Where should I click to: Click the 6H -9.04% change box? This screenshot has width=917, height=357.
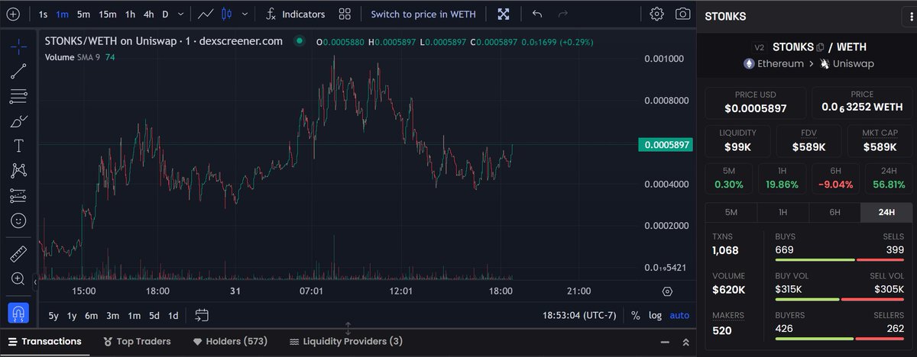[834, 178]
